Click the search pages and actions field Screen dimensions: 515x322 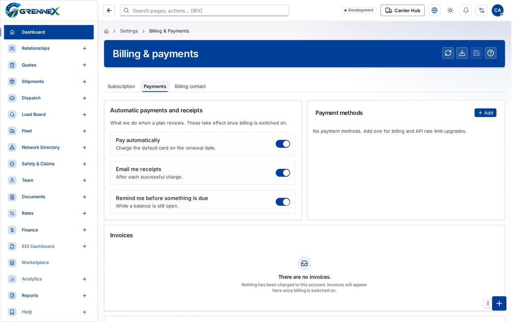coord(204,10)
